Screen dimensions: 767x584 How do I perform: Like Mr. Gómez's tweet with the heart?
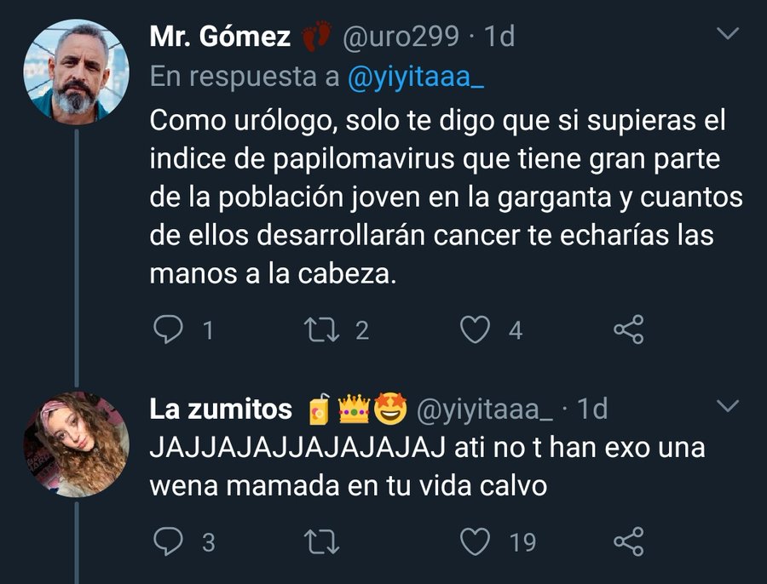[x=475, y=329]
